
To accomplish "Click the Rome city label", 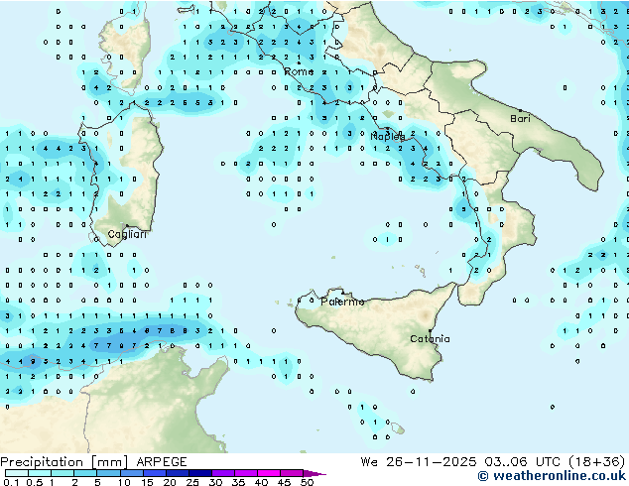I will [299, 71].
